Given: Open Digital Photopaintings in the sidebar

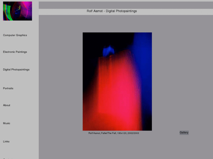Looking at the screenshot, I should coord(16,69).
